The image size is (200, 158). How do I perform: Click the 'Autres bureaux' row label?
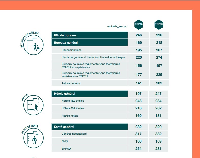[71, 83]
